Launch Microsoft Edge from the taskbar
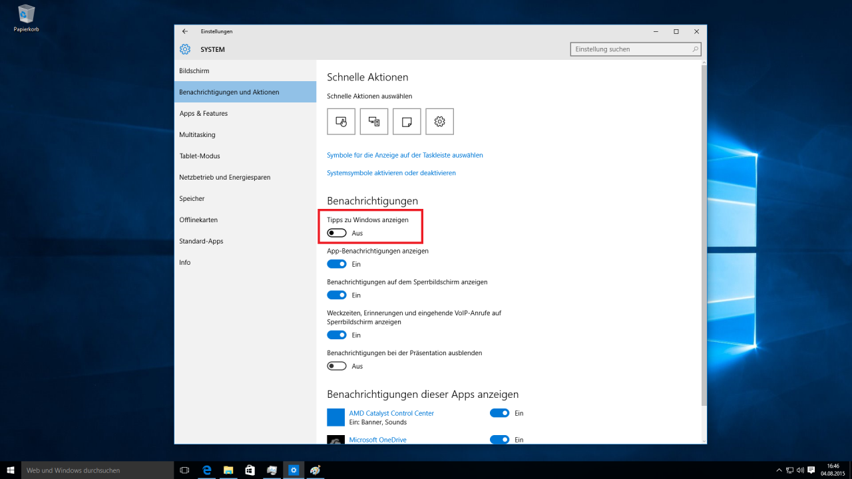Image resolution: width=852 pixels, height=479 pixels. coord(206,470)
